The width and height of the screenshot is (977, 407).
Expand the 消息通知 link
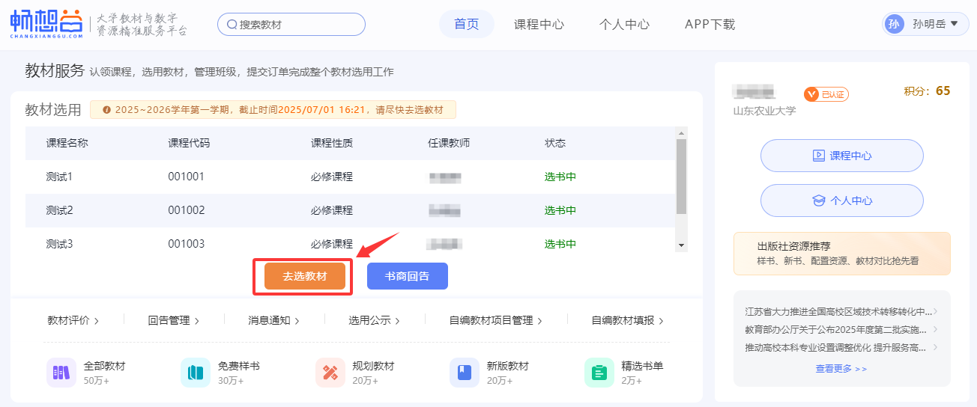(x=273, y=320)
